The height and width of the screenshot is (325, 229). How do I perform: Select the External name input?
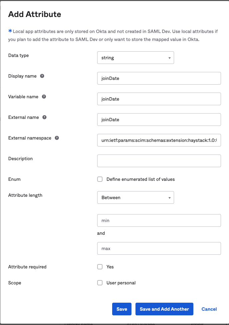click(x=159, y=120)
